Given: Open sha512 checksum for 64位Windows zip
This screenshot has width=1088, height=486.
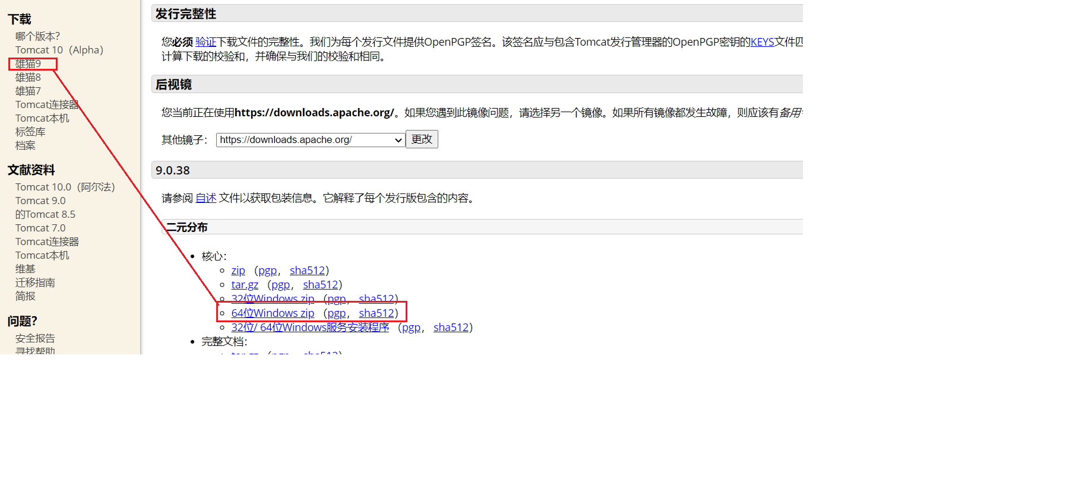Looking at the screenshot, I should pyautogui.click(x=377, y=313).
